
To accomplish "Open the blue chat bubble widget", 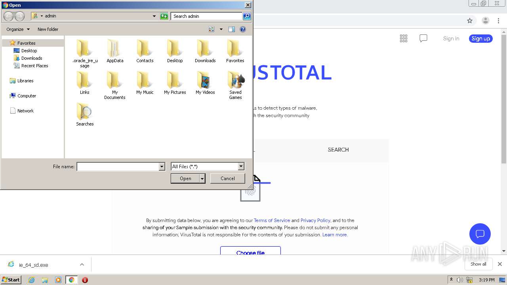I will [480, 234].
